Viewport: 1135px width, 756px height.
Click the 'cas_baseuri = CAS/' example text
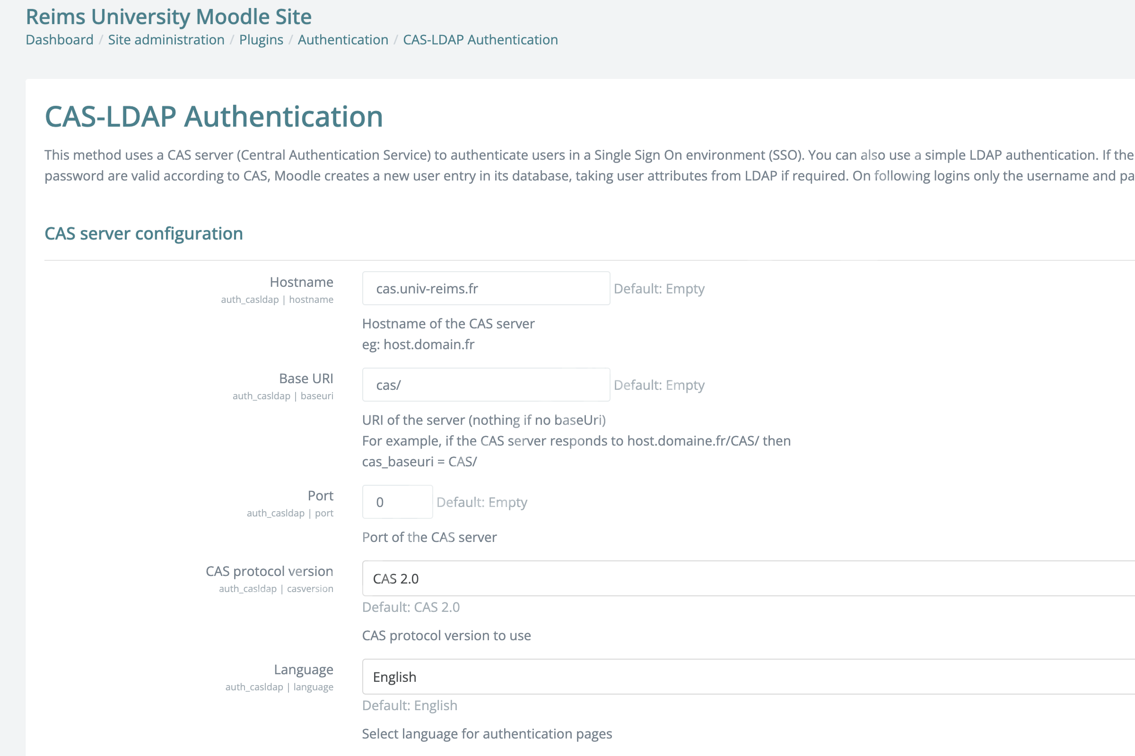tap(419, 462)
